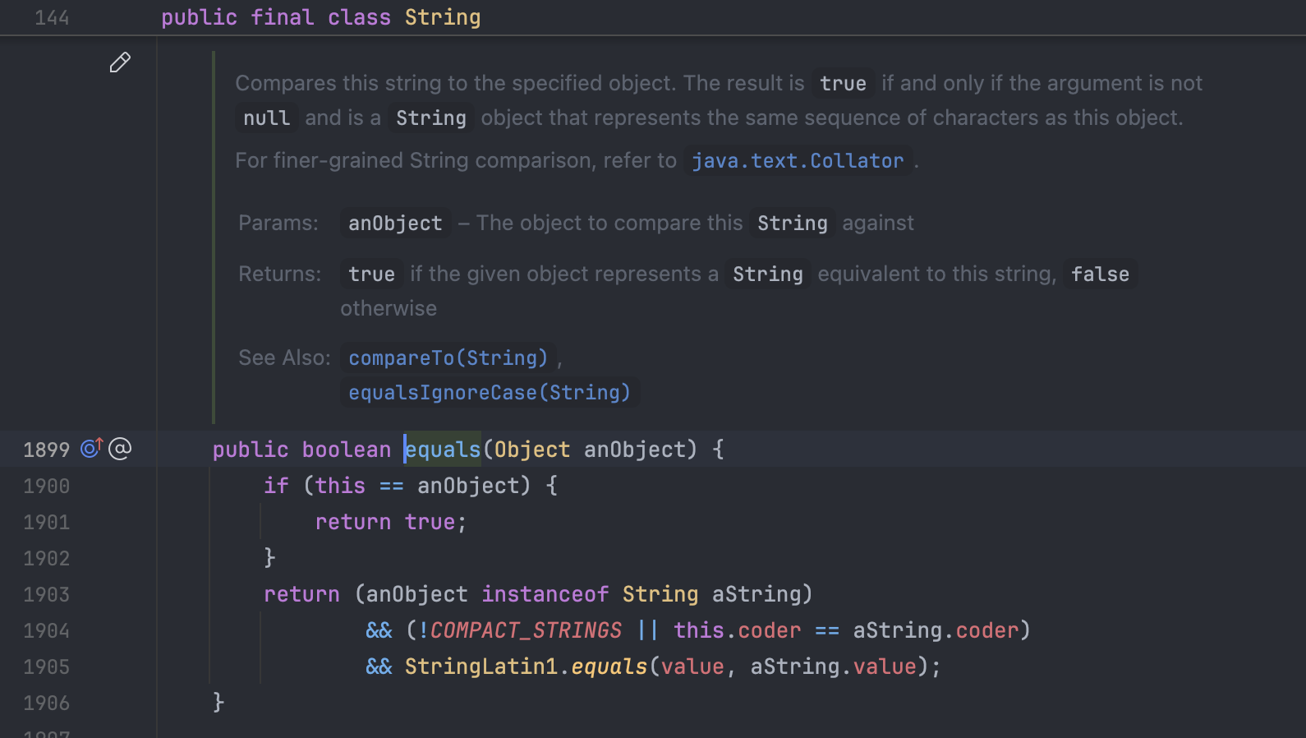Follow the equalsIgnoreCase(String) link
Screen dimensions: 1306x738
point(489,393)
